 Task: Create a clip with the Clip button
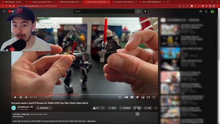pos(137,108)
